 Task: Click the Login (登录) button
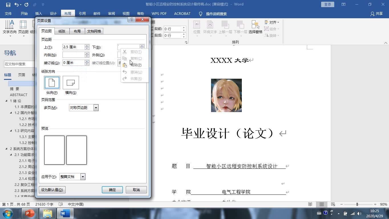(x=328, y=4)
